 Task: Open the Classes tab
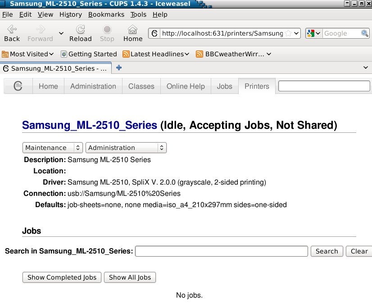141,86
